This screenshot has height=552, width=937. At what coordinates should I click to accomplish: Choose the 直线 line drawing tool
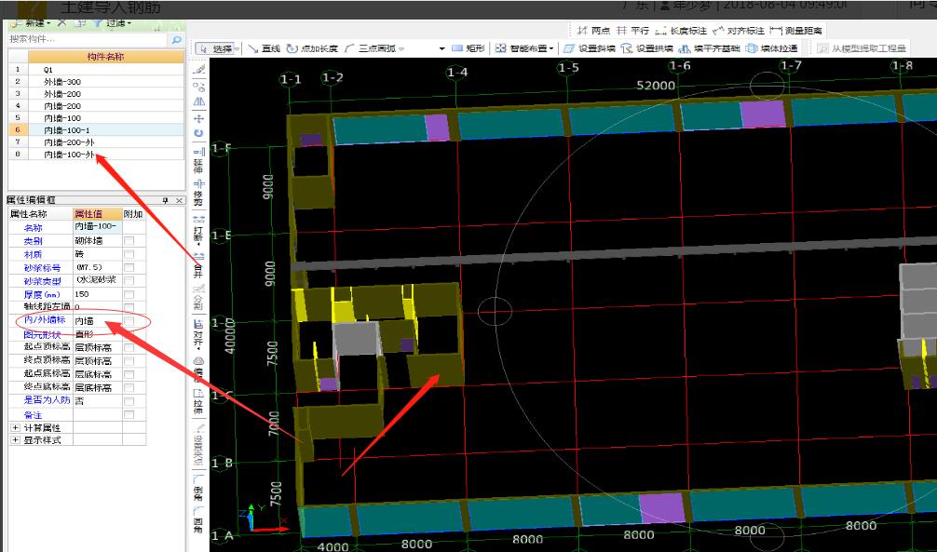pyautogui.click(x=265, y=48)
